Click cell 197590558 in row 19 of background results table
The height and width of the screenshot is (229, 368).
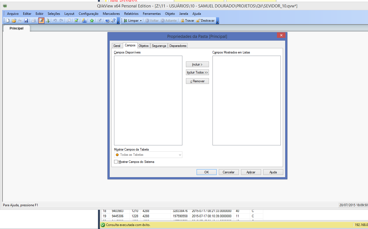[180, 216]
